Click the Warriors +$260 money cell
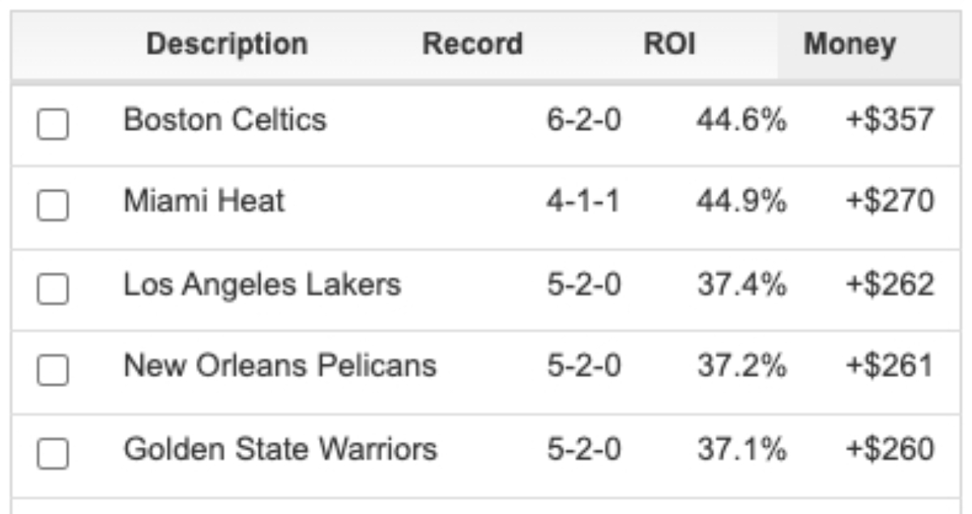Viewport: 972px width, 514px height. [x=890, y=449]
